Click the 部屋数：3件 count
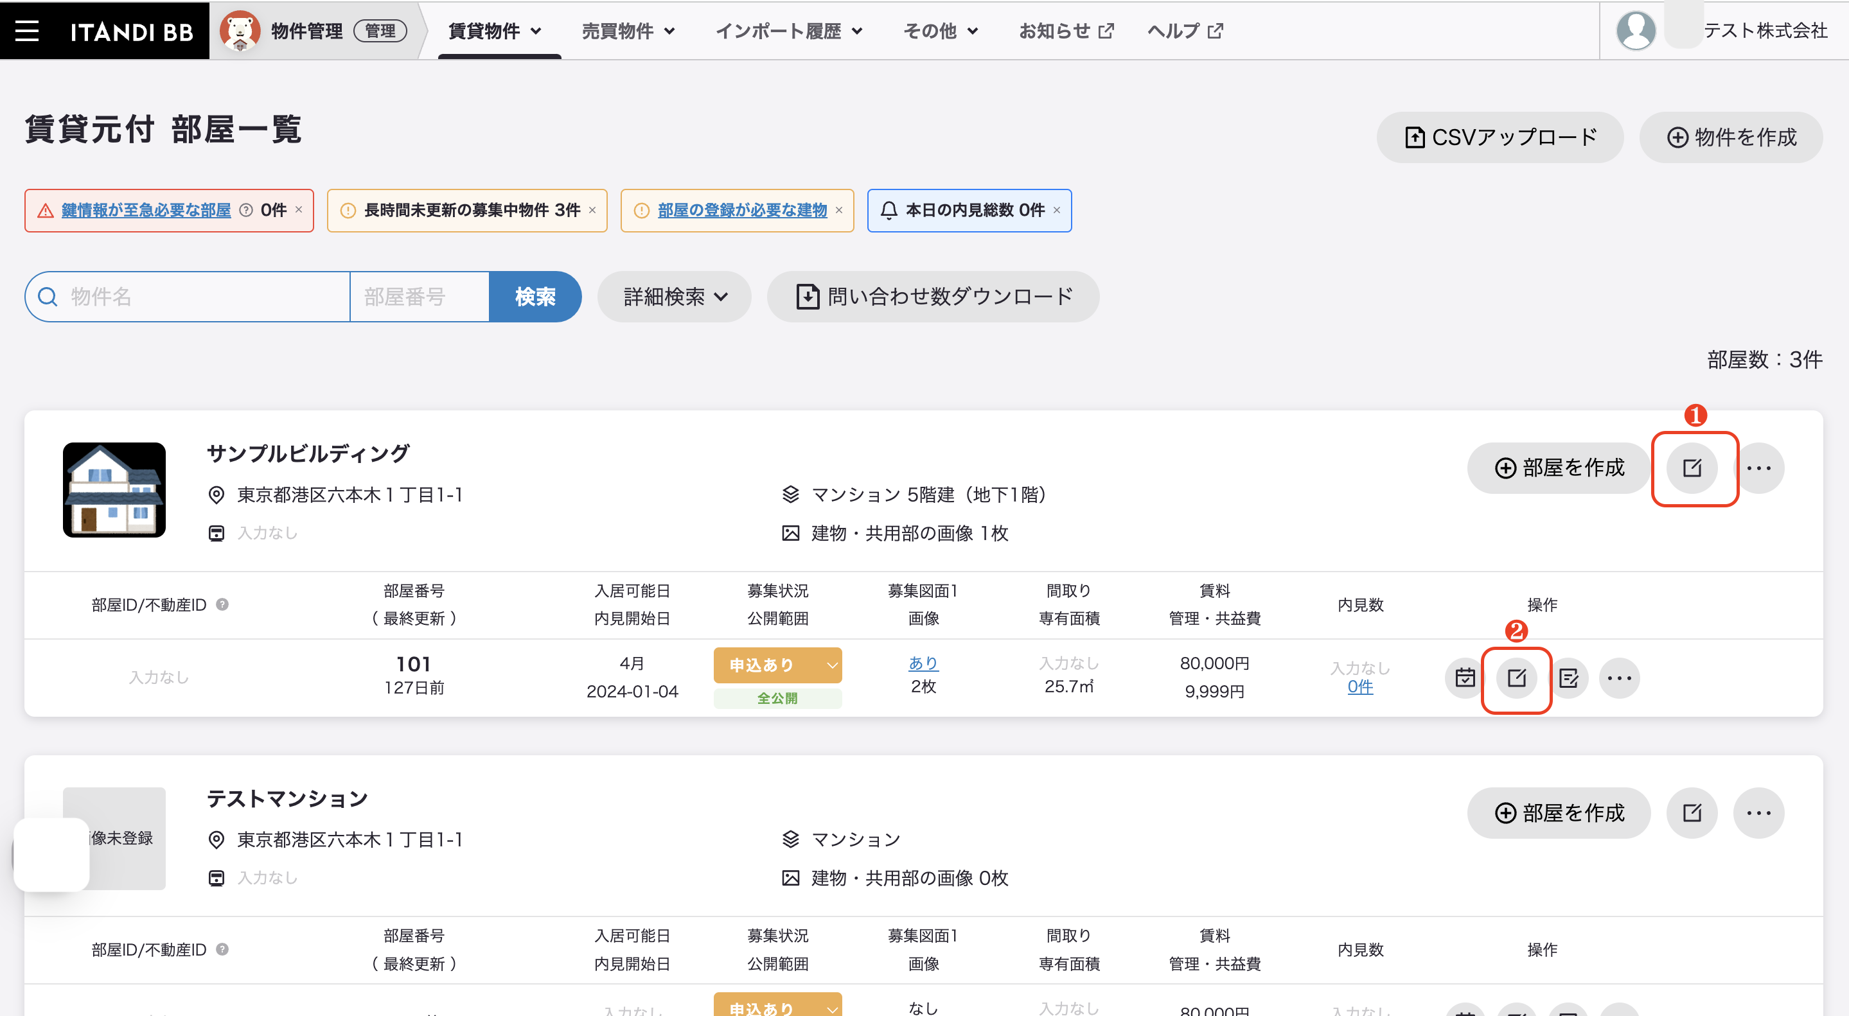 click(1764, 360)
